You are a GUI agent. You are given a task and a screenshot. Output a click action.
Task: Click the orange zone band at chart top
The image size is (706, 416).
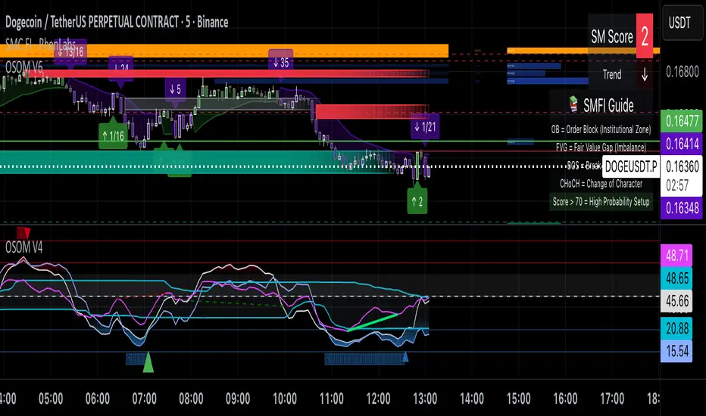click(224, 51)
